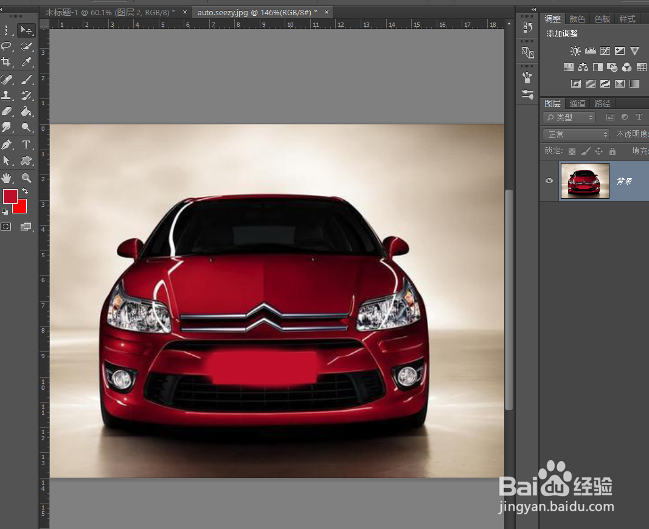Add a Color Balance adjustment
The height and width of the screenshot is (529, 649).
(583, 67)
